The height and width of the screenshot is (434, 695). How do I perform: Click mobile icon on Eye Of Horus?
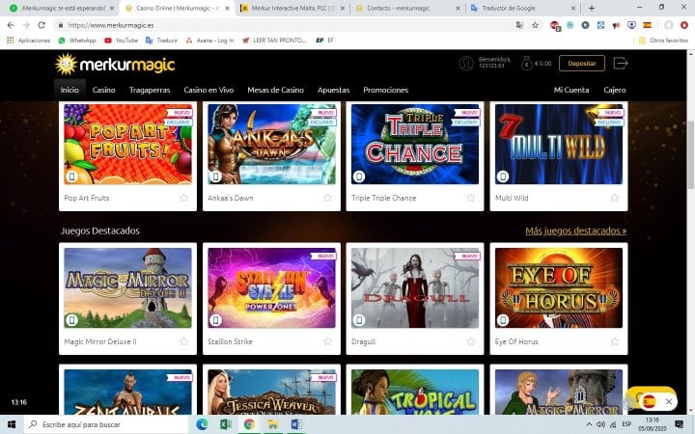503,320
